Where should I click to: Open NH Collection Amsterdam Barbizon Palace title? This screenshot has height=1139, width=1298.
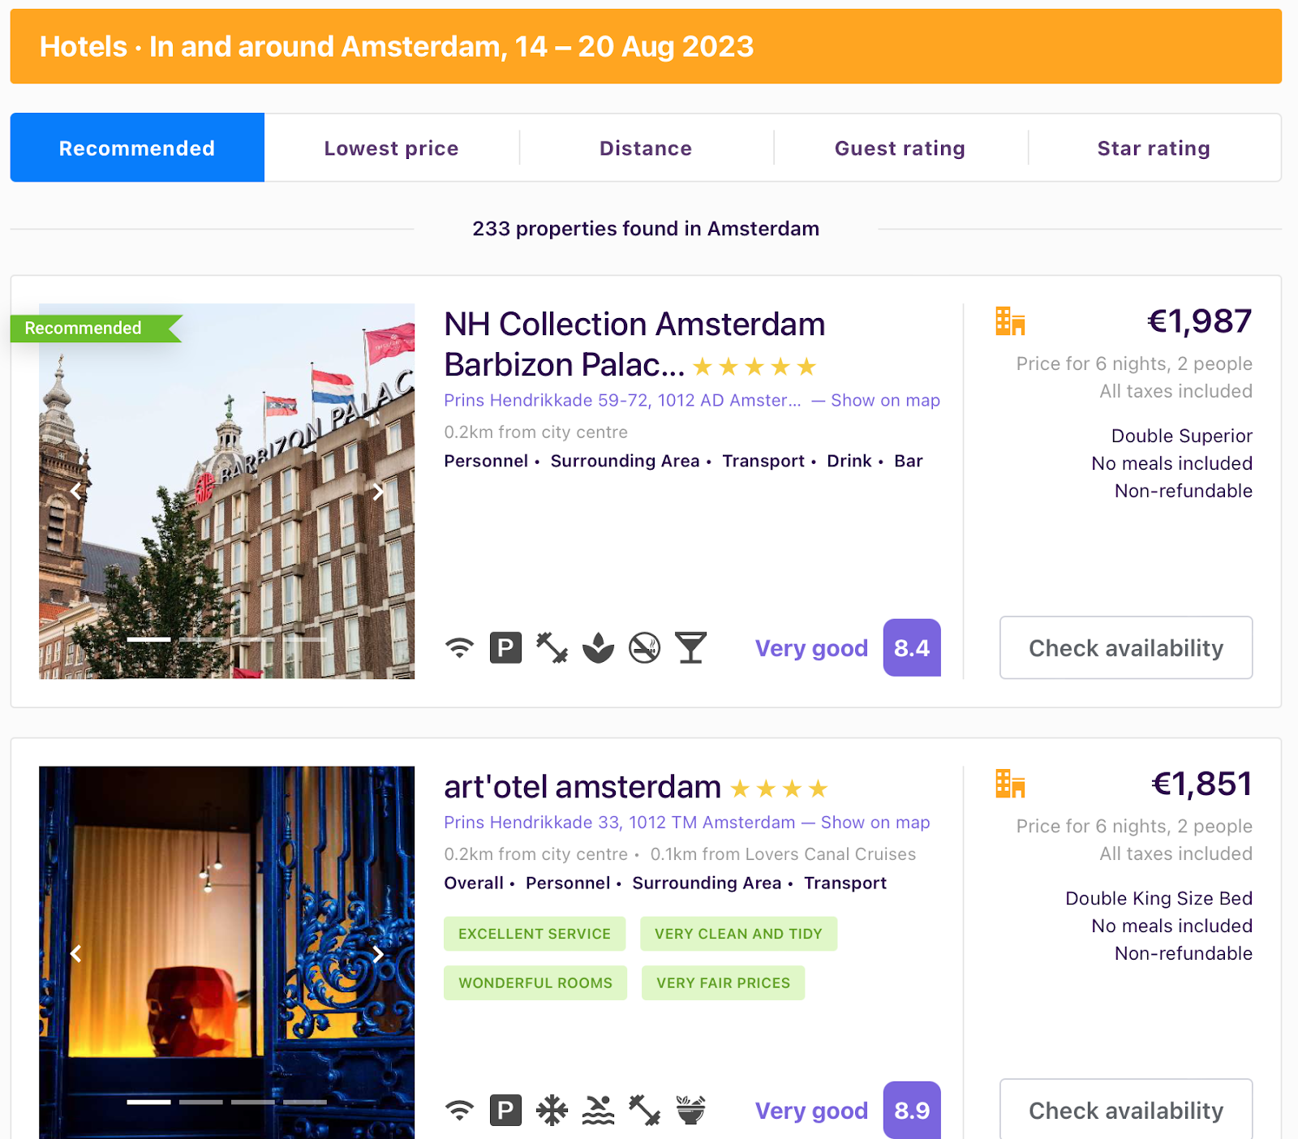point(634,344)
